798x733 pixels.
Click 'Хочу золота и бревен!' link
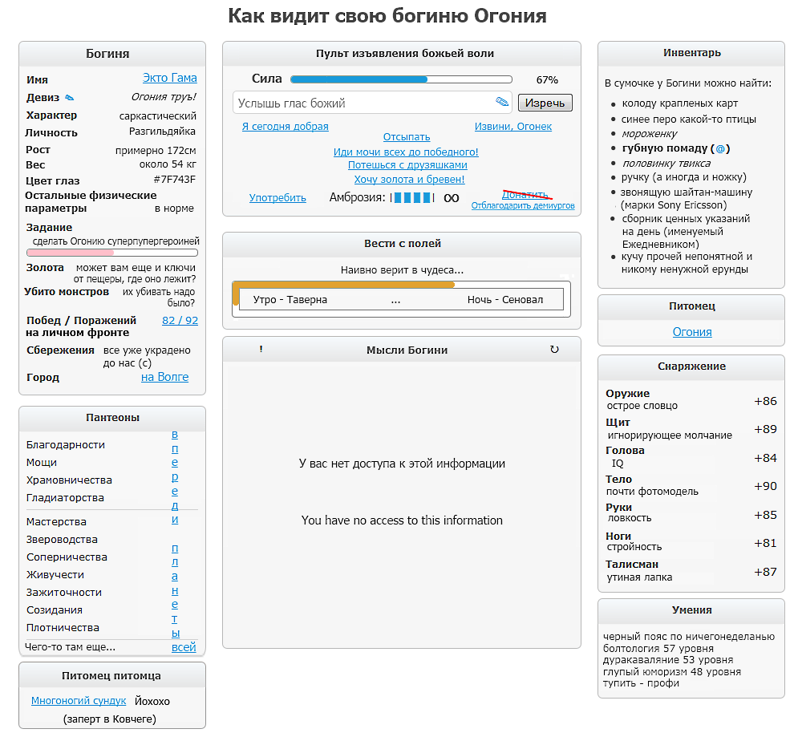(x=409, y=180)
